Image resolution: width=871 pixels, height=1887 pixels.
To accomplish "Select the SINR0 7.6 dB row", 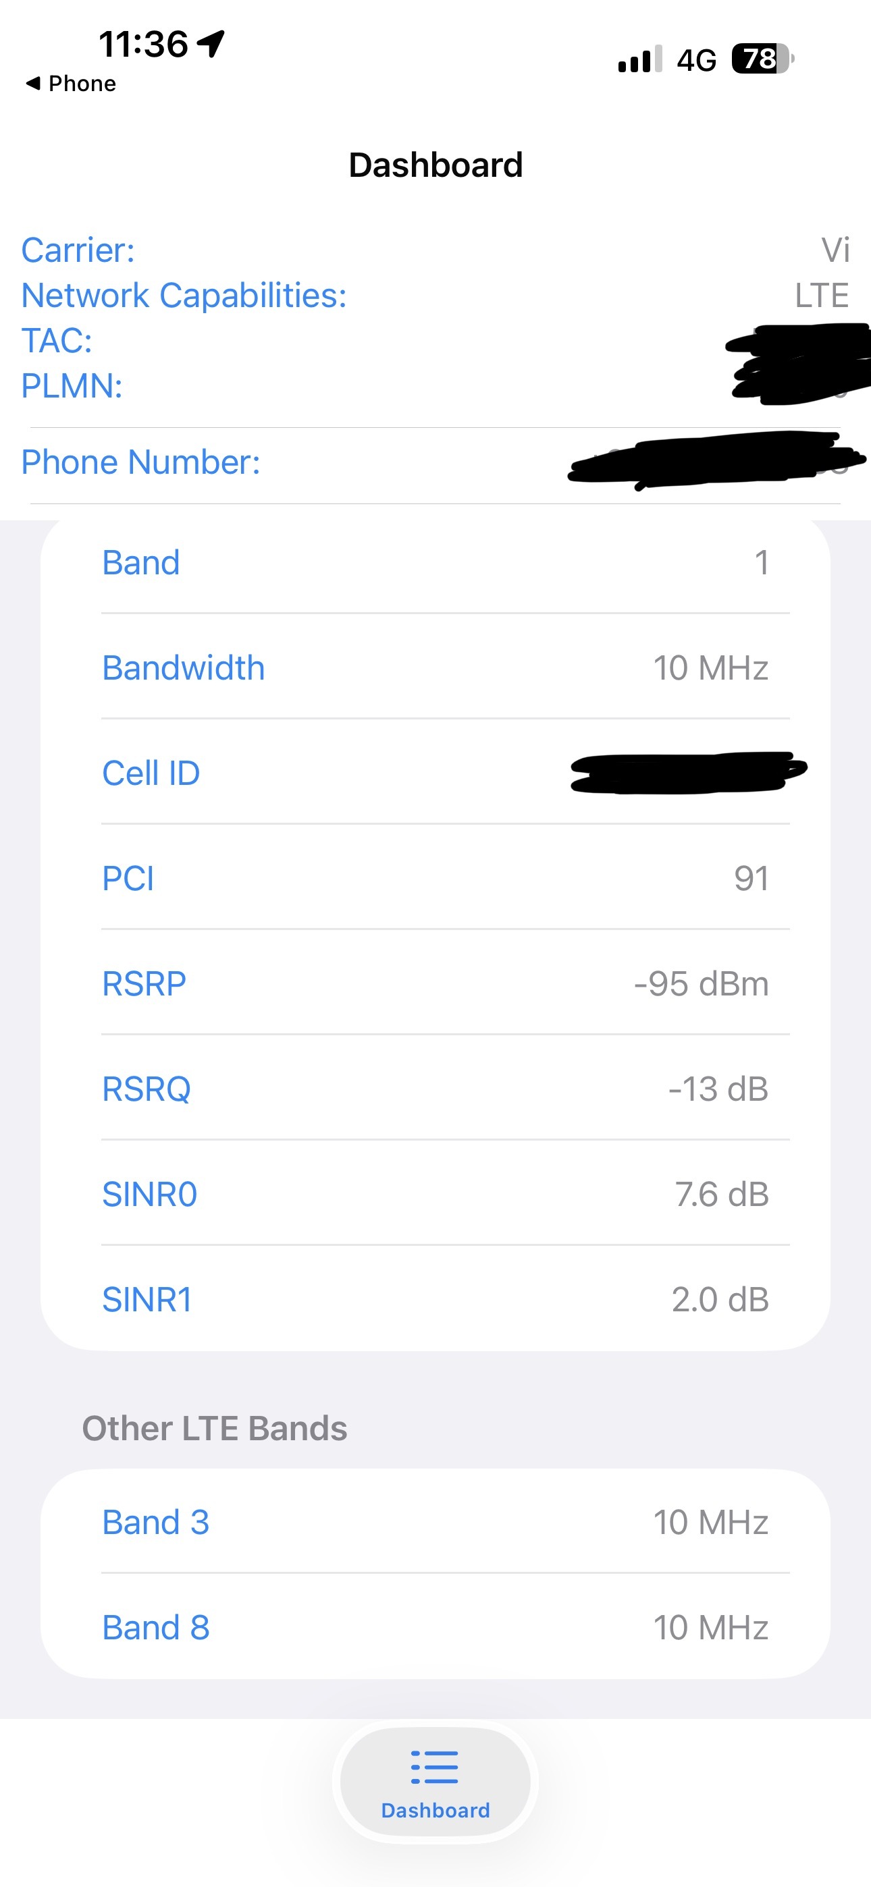I will pyautogui.click(x=435, y=1194).
